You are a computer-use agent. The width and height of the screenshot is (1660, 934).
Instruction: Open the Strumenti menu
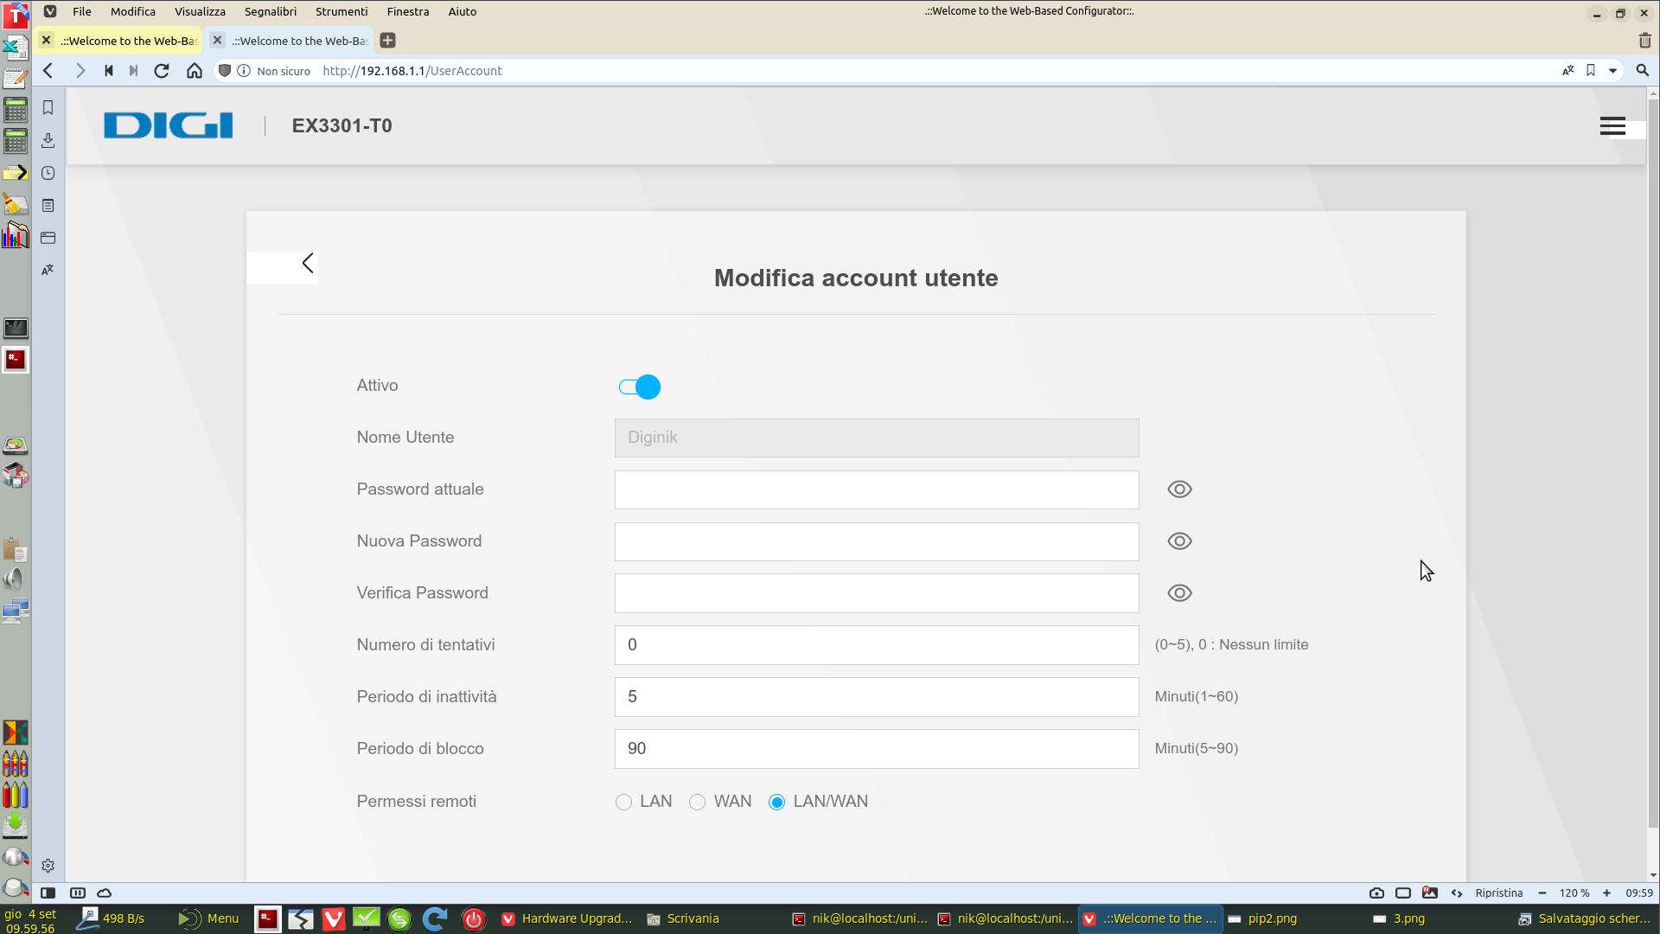click(341, 11)
